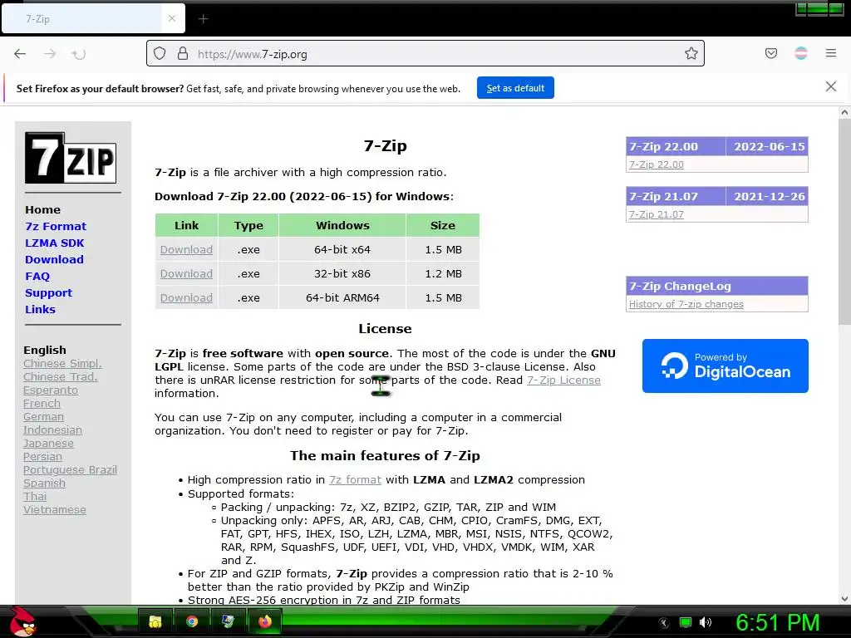Download the 64-bit x64 .exe
Image resolution: width=851 pixels, height=638 pixels.
[186, 249]
